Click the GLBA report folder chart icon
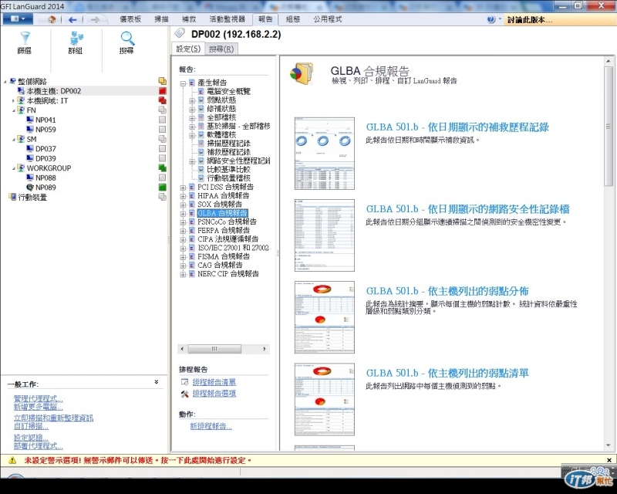 point(302,73)
